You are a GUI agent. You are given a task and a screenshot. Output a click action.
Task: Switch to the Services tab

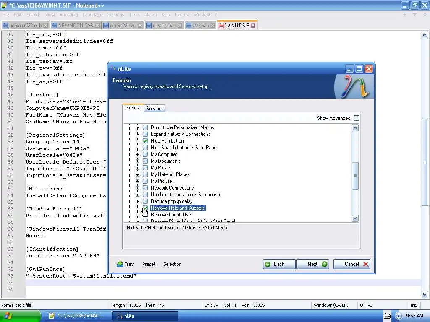click(x=155, y=109)
